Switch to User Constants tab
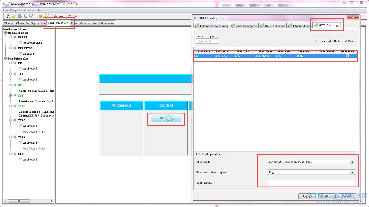 pyautogui.click(x=244, y=26)
